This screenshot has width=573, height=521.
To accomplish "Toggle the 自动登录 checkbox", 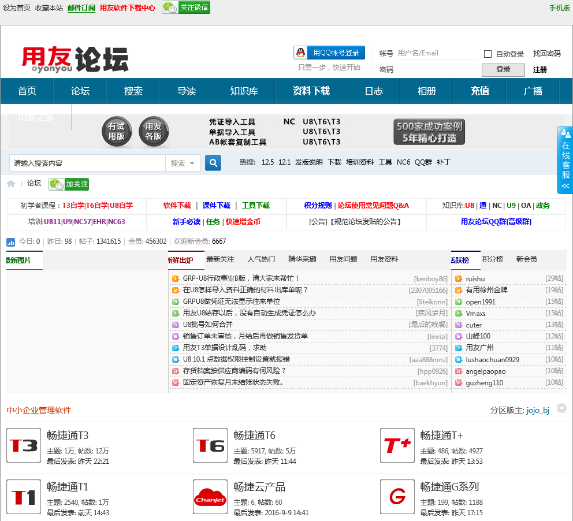I will coord(488,54).
